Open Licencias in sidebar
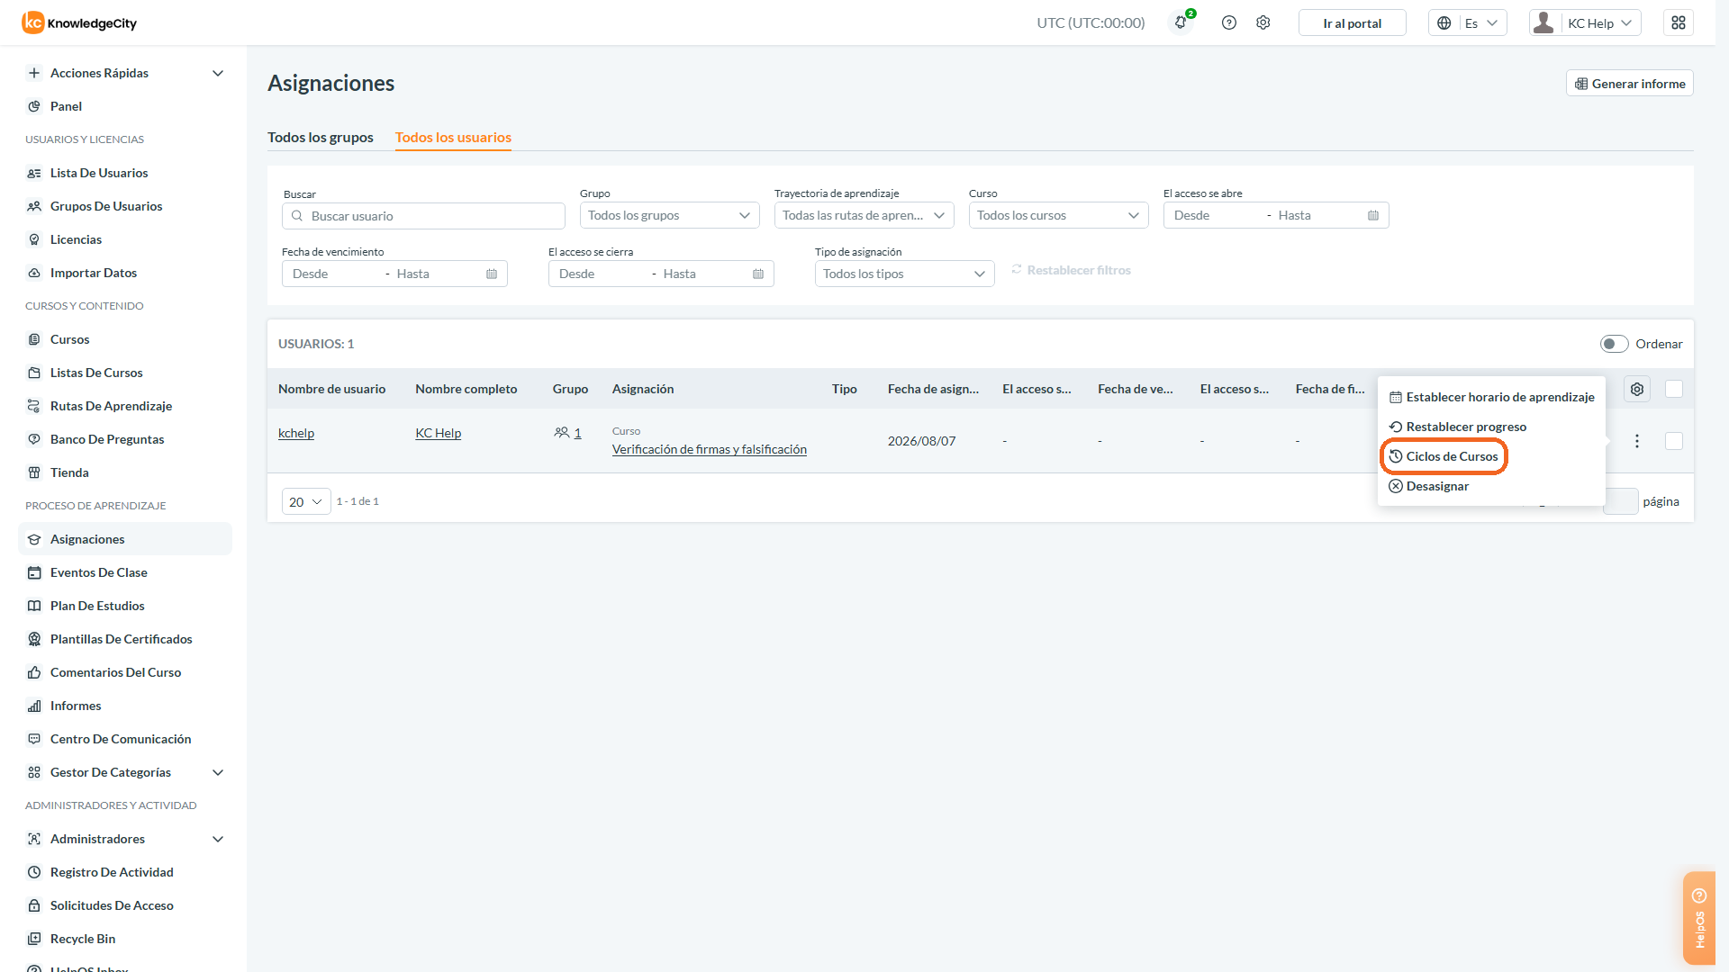 (76, 239)
